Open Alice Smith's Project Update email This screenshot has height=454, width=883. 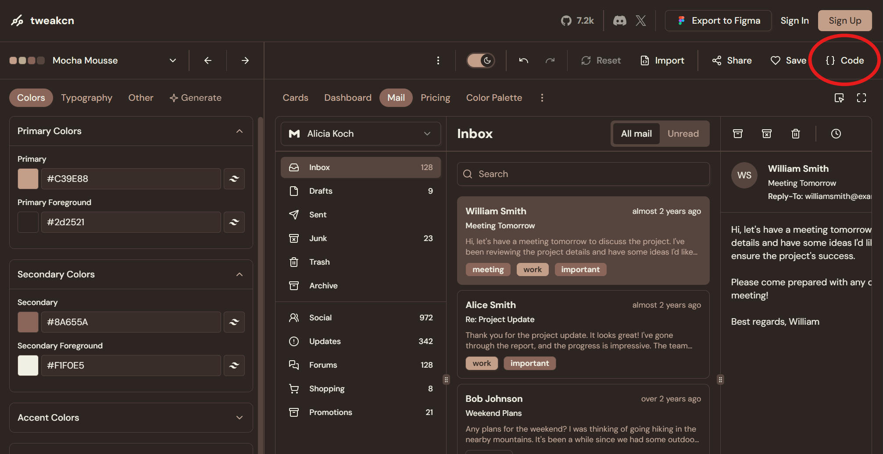point(583,334)
